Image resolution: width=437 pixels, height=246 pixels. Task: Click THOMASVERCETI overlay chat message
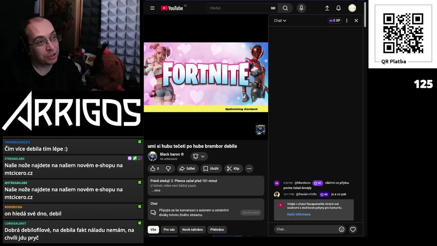[73, 146]
